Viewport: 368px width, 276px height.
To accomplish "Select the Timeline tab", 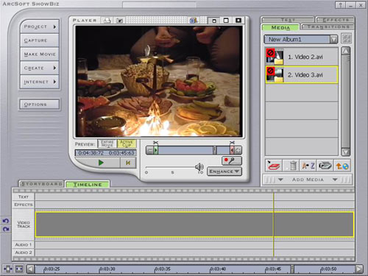I will point(88,185).
